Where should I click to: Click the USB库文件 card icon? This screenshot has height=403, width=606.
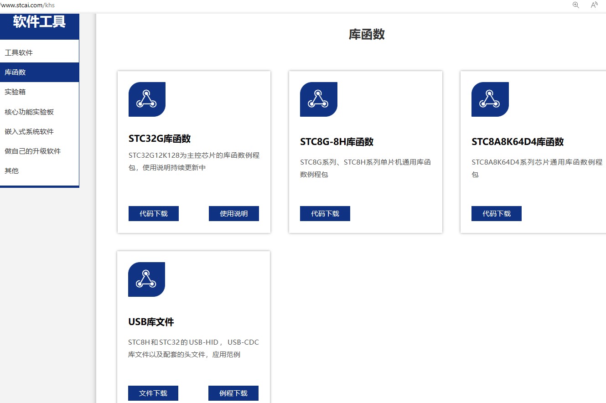coord(146,279)
